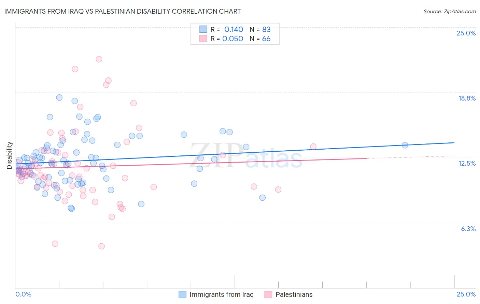Viewport: 480px width, 304px height.
Task: Click the chart title text
Action: tap(123, 11)
